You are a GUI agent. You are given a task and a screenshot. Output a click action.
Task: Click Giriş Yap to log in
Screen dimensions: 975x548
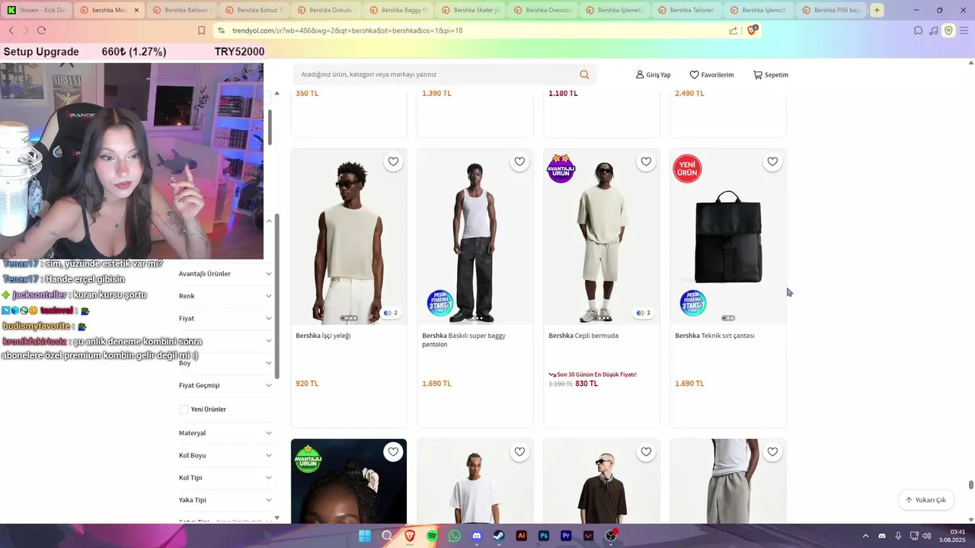(x=654, y=75)
